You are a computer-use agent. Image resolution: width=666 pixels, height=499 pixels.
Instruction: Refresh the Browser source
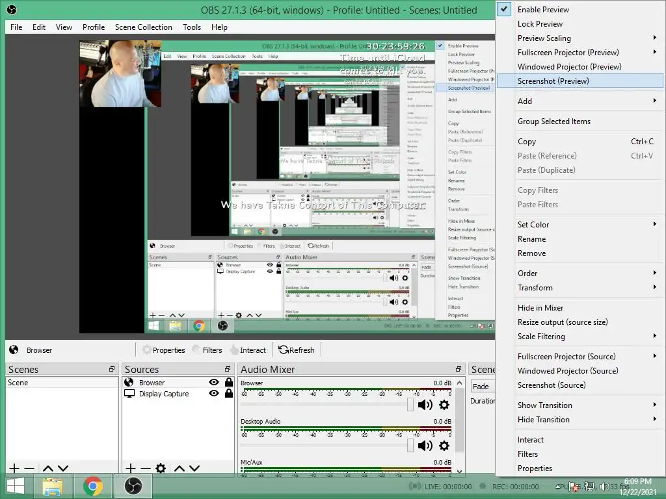tap(297, 350)
